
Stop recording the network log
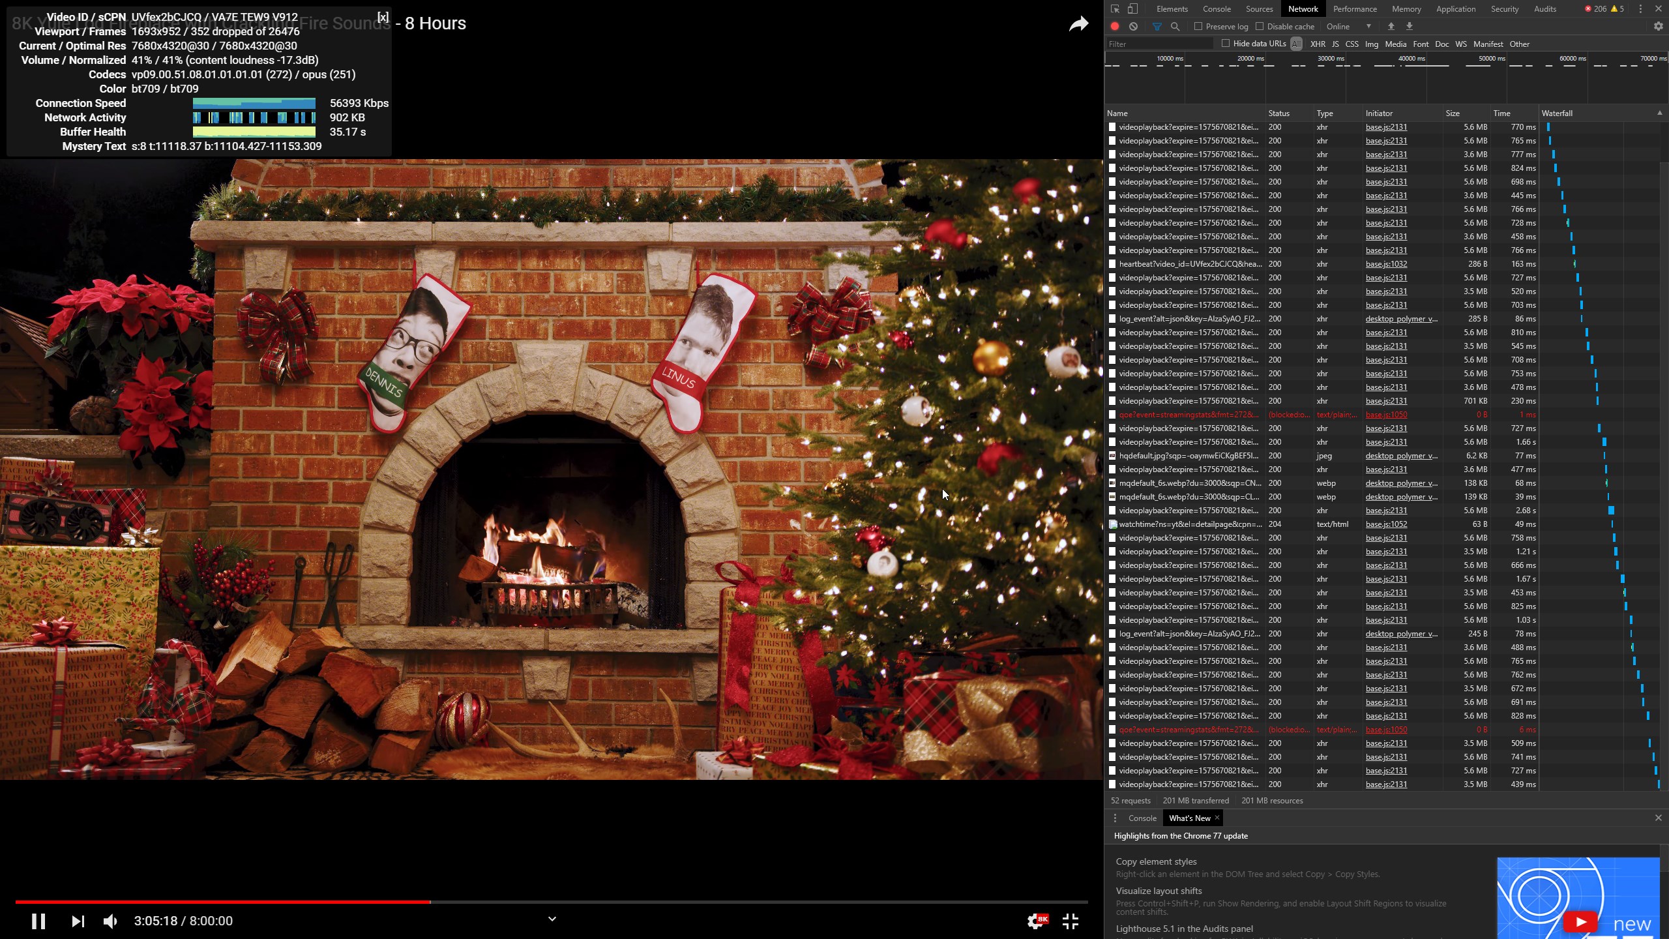point(1115,27)
